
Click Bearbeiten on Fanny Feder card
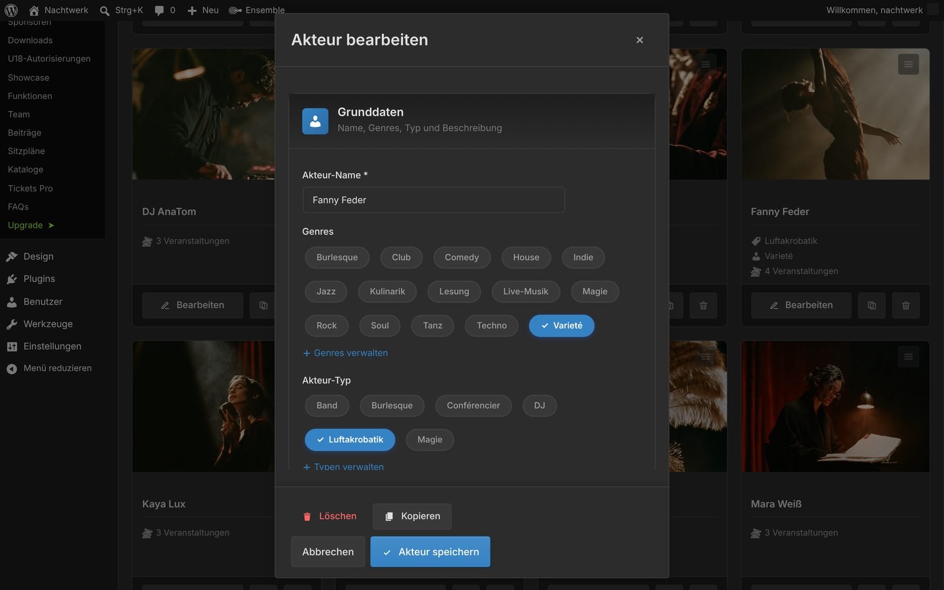[801, 306]
